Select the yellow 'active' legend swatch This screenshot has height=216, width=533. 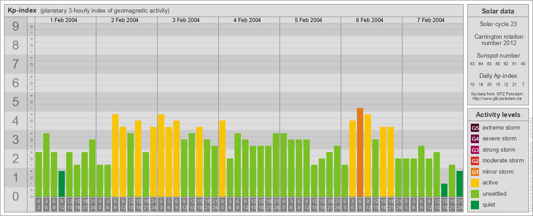475,183
